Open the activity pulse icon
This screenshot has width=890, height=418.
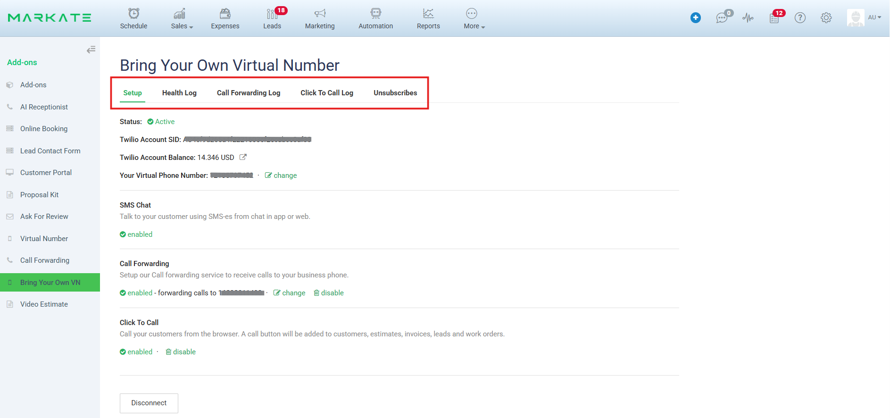748,18
